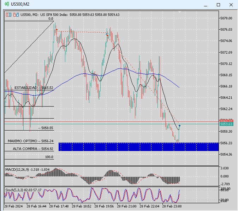Click the Depth of Market icon
The width and height of the screenshot is (238, 211).
[16, 14]
